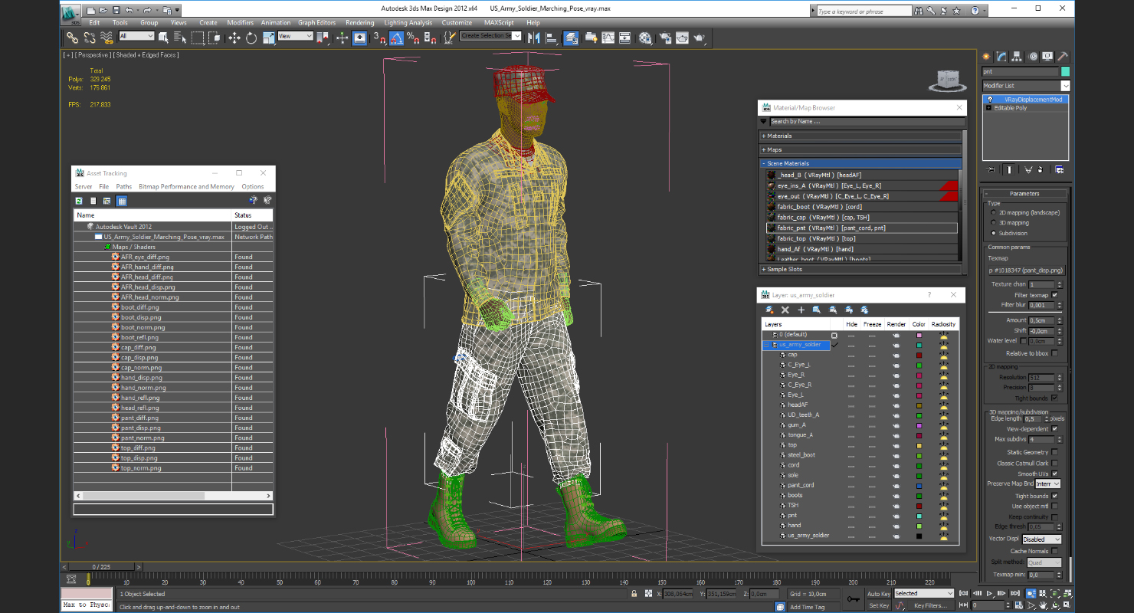Toggle the Filter texmap checkbox
This screenshot has width=1134, height=613.
pyautogui.click(x=1055, y=295)
